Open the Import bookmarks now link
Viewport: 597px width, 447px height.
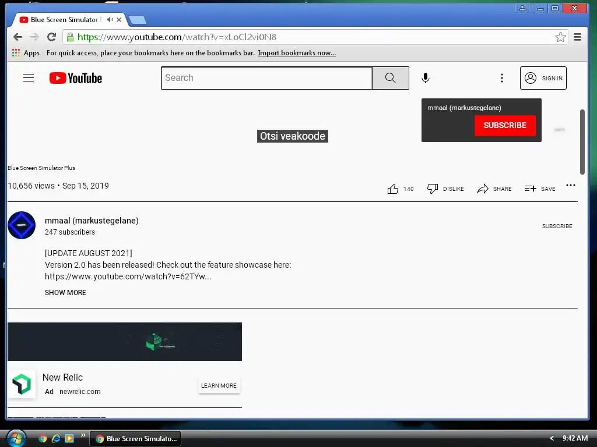(297, 53)
